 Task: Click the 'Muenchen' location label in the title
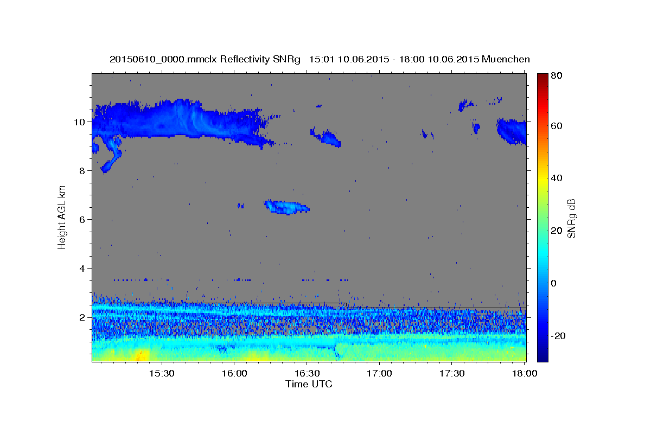[505, 59]
